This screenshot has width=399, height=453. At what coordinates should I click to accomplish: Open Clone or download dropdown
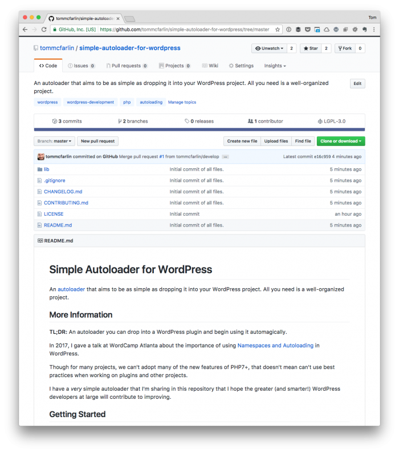point(341,141)
